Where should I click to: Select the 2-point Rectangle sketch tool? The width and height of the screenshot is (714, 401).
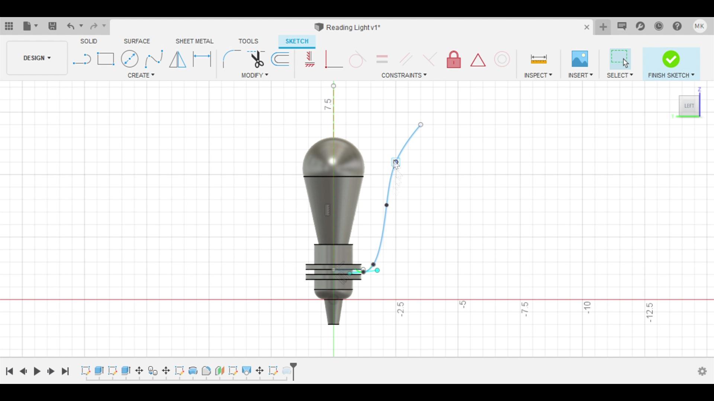click(106, 59)
